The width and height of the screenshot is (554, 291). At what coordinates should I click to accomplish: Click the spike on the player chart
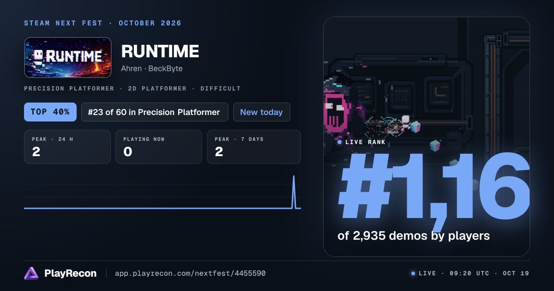point(293,192)
